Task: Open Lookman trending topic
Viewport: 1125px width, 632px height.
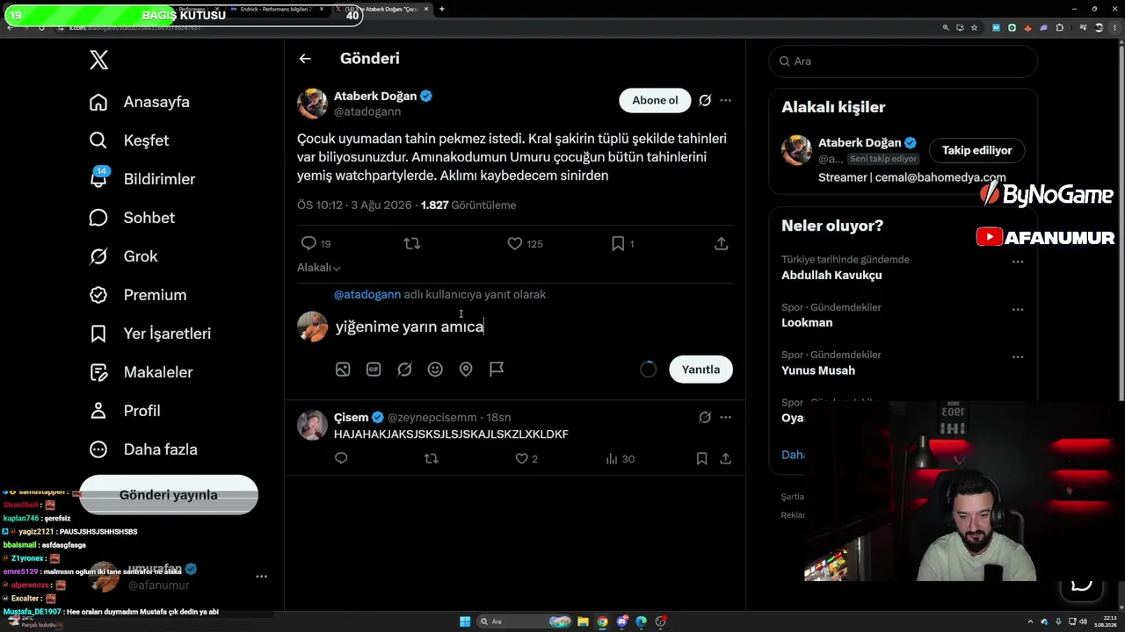Action: [x=807, y=322]
